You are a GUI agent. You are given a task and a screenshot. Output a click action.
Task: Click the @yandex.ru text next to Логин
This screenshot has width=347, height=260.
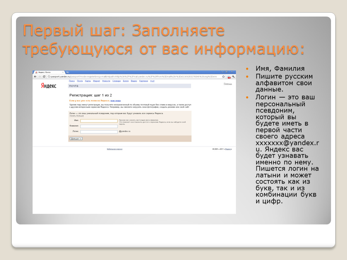click(x=125, y=131)
